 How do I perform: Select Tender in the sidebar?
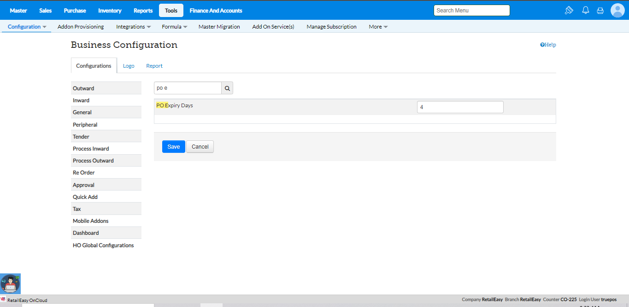pyautogui.click(x=106, y=137)
